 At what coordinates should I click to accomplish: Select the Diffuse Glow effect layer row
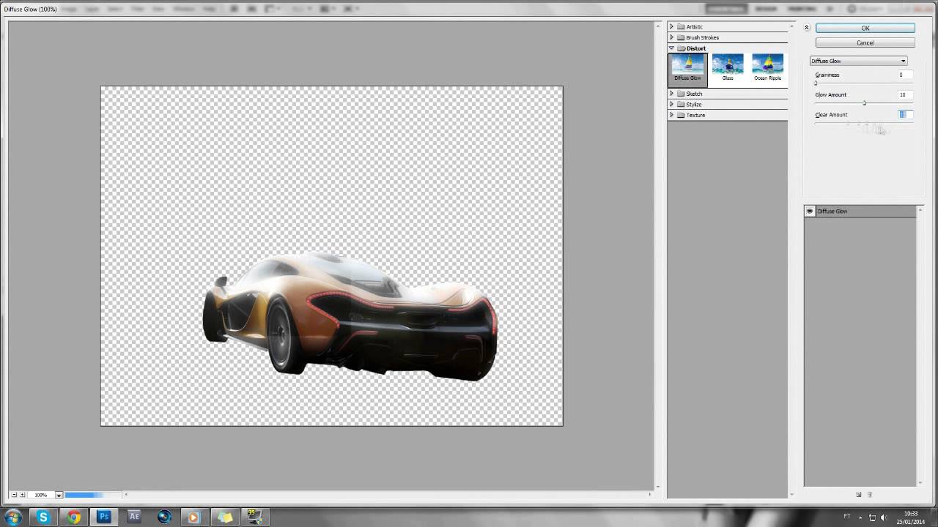(x=860, y=211)
